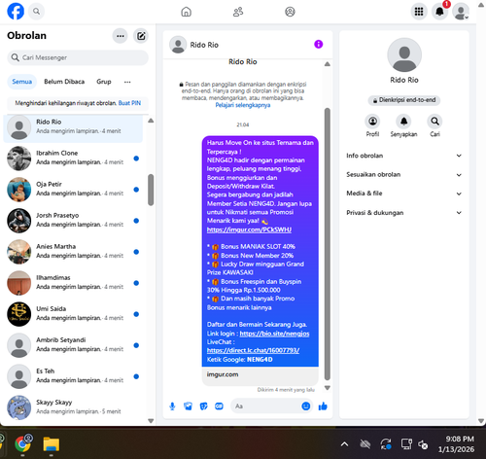Show hidden tray icons chevron

(344, 444)
